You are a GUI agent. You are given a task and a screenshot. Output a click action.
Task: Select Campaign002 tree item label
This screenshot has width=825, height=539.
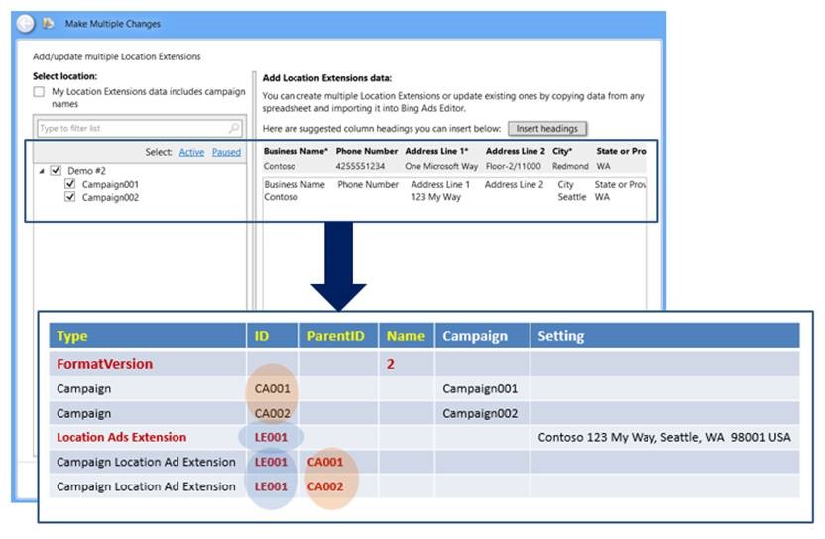(x=110, y=198)
